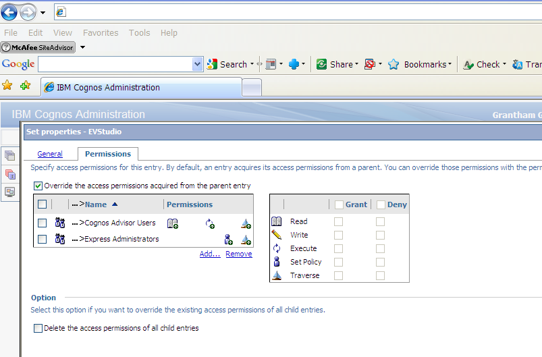542x357 pixels.
Task: Click the Internet Explorer page icon in address bar
Action: coord(61,12)
